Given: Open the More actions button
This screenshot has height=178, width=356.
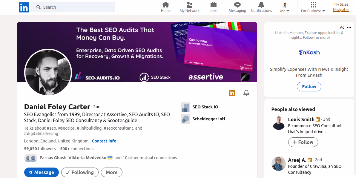Looking at the screenshot, I should coord(112,172).
